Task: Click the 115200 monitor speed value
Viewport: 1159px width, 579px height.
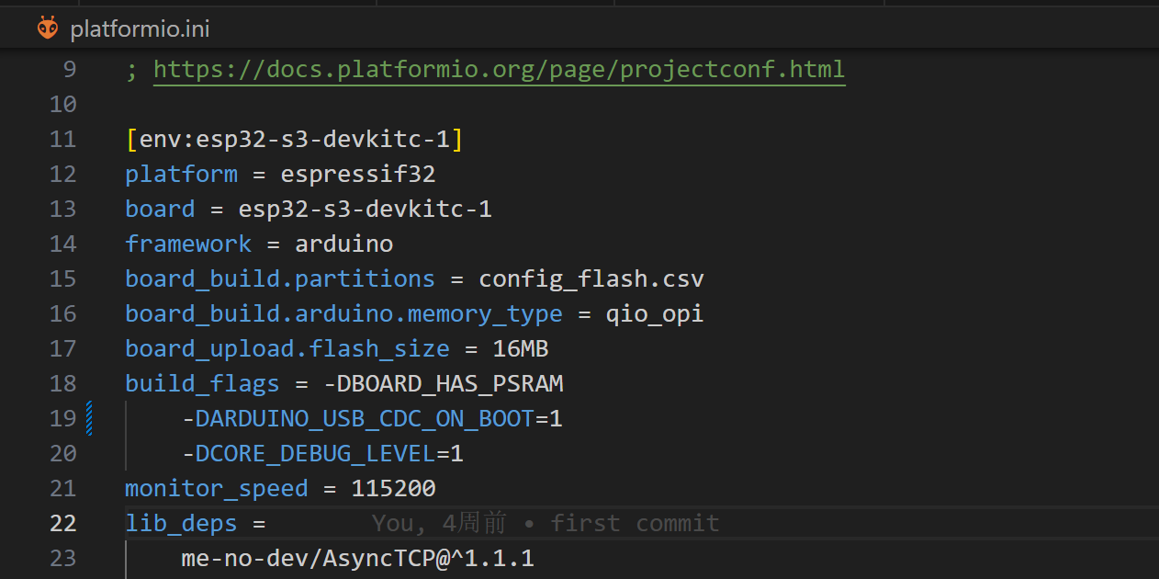Action: (x=393, y=489)
